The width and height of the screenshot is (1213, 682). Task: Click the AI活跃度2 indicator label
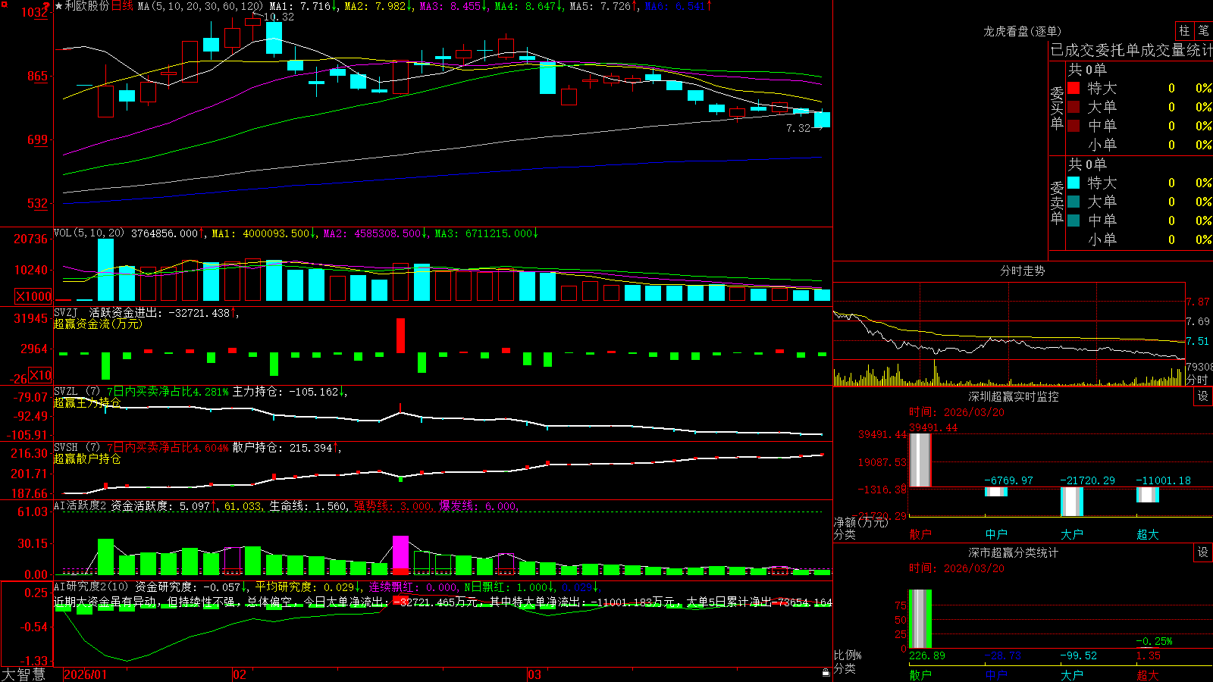pos(80,505)
